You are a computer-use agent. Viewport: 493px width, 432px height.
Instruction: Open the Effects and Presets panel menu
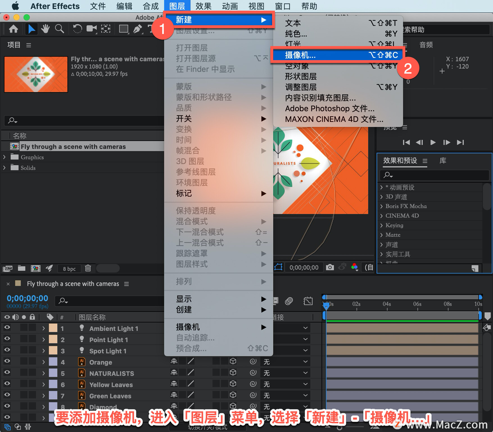tap(425, 161)
